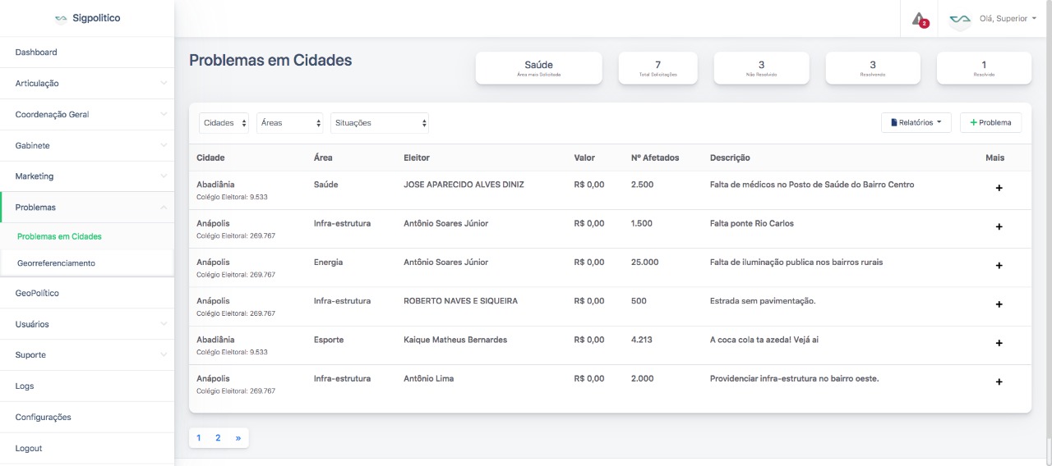1052x466 pixels.
Task: Click plus icon for Falta ponte Rio Carlos
Action: (x=999, y=226)
